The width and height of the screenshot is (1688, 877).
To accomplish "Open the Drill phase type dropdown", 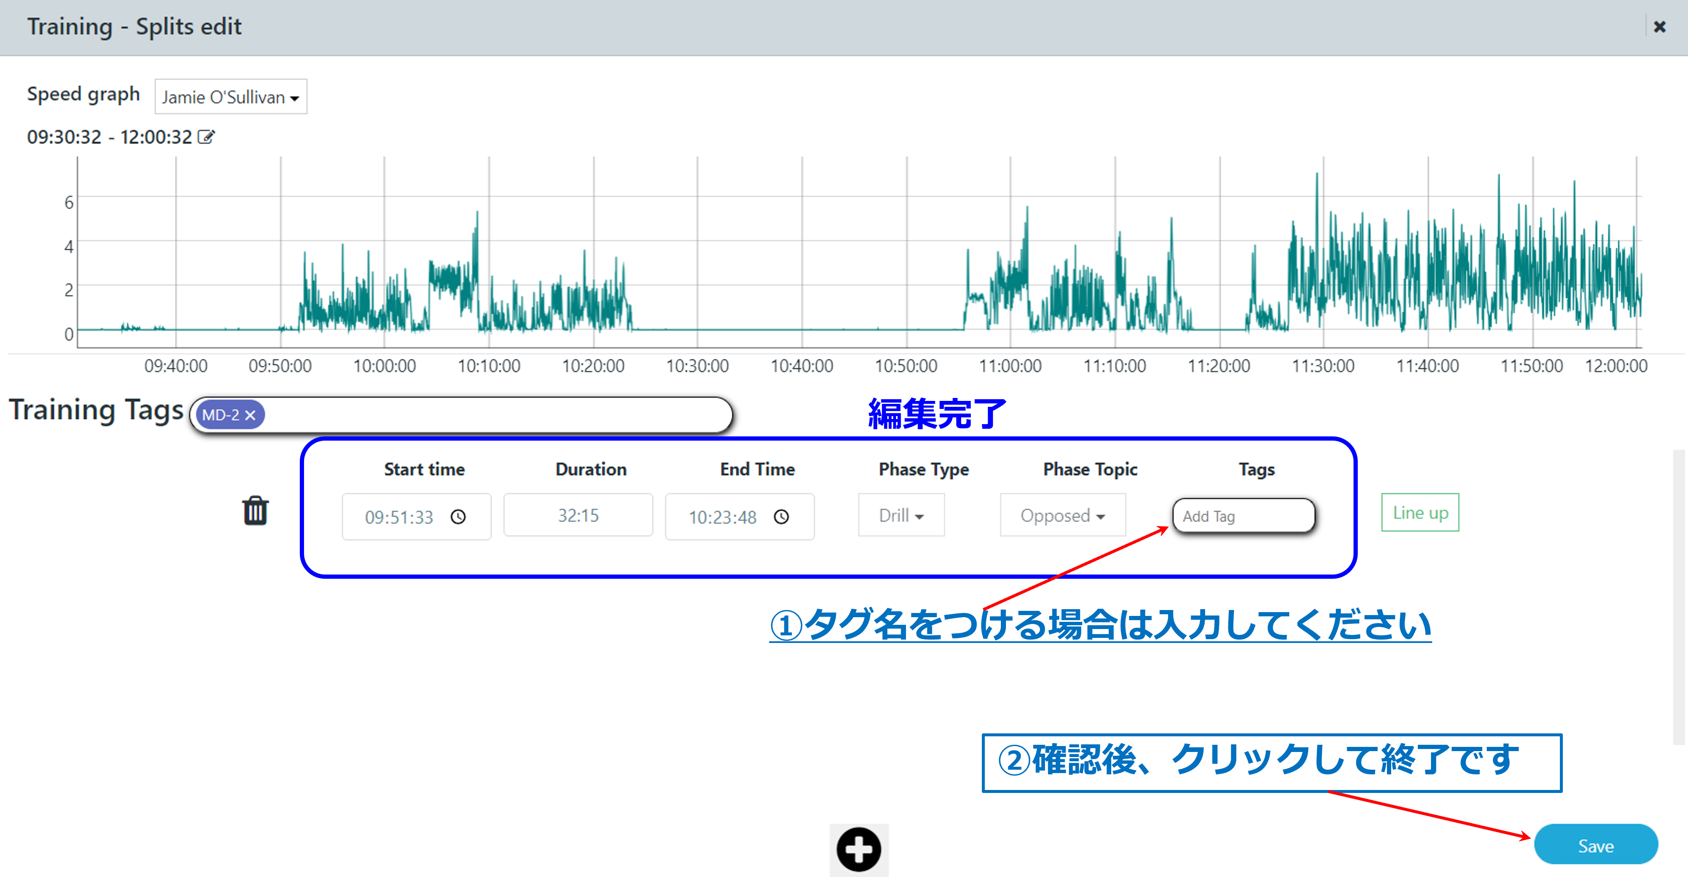I will (x=901, y=515).
